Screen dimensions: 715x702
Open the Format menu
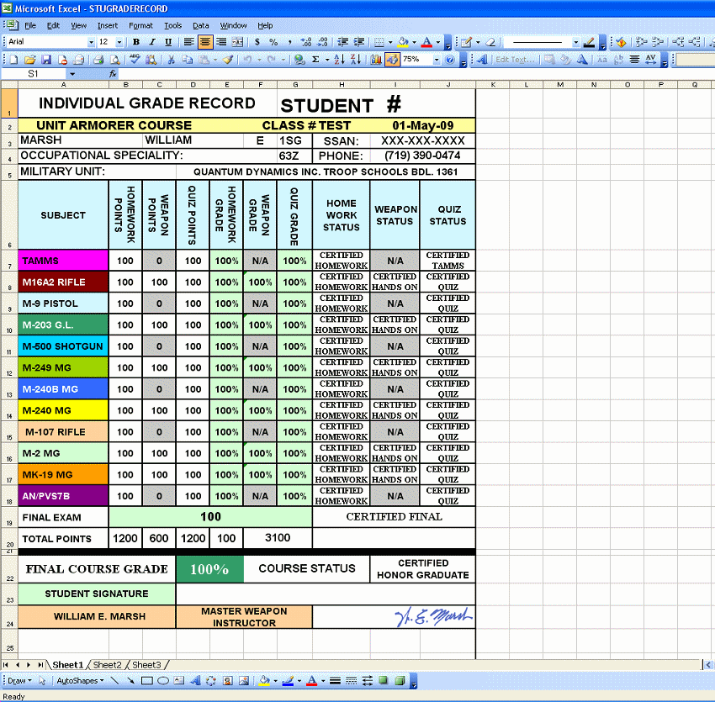point(141,25)
